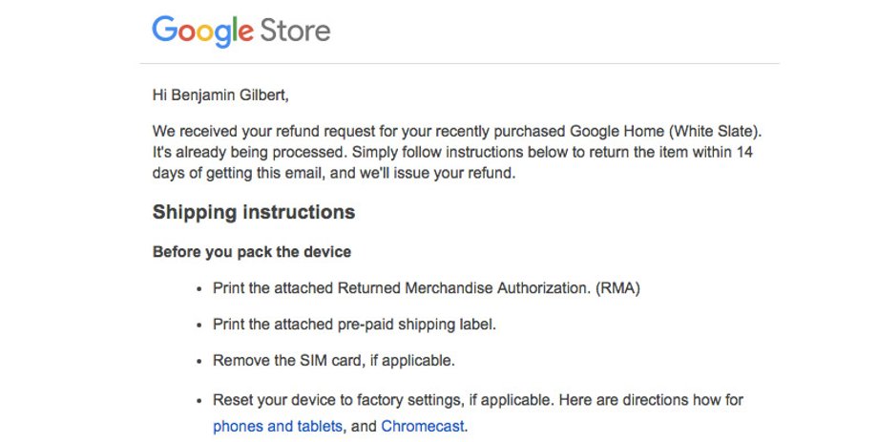This screenshot has height=442, width=878.
Task: Click the bullet point before Print the attached Returned
Action: 199,289
